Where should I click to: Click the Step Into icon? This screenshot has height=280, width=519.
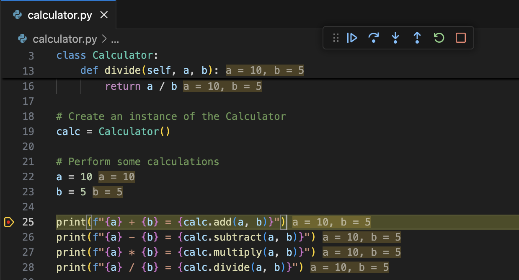click(x=395, y=38)
